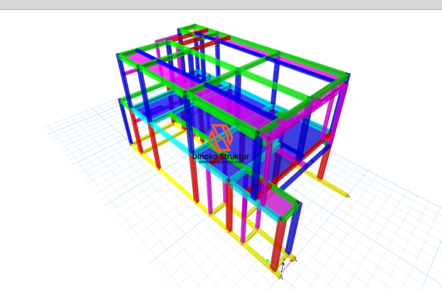The height and width of the screenshot is (289, 442).
Task: Select the blue column below the bottom landing
Action: pyautogui.click(x=296, y=232)
